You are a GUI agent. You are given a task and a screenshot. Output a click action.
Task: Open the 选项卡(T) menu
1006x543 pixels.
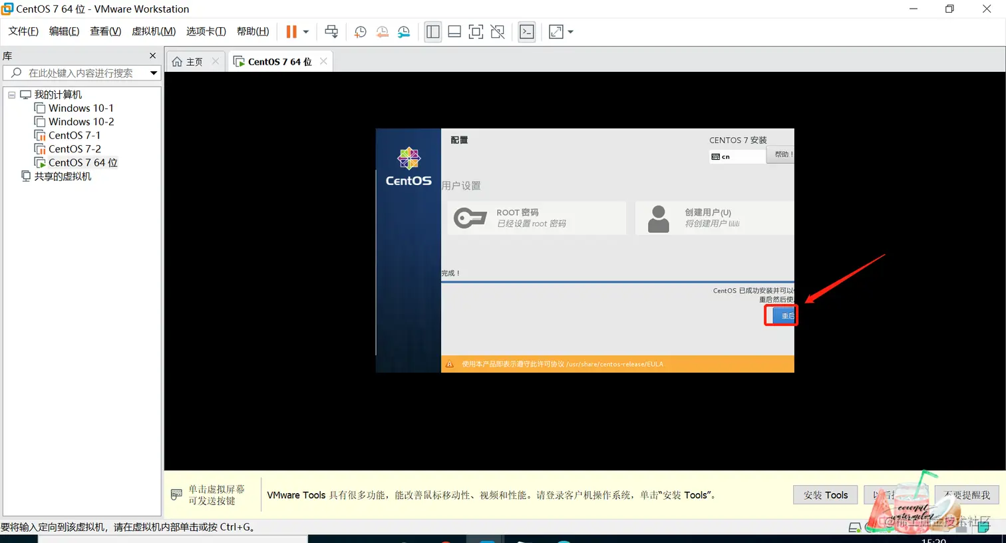(x=206, y=31)
